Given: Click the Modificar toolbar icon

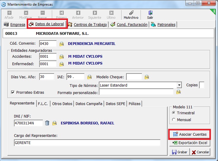Looking at the screenshot, I should [26, 13].
